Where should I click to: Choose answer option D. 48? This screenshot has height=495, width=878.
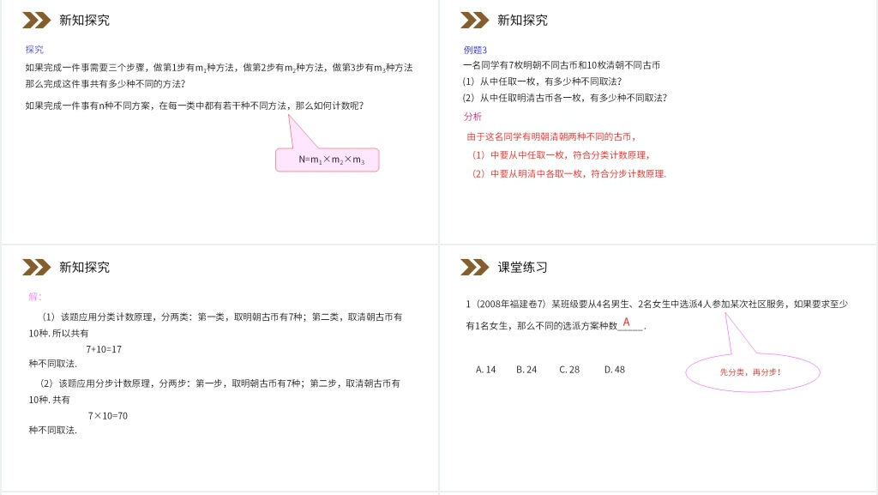pos(614,370)
